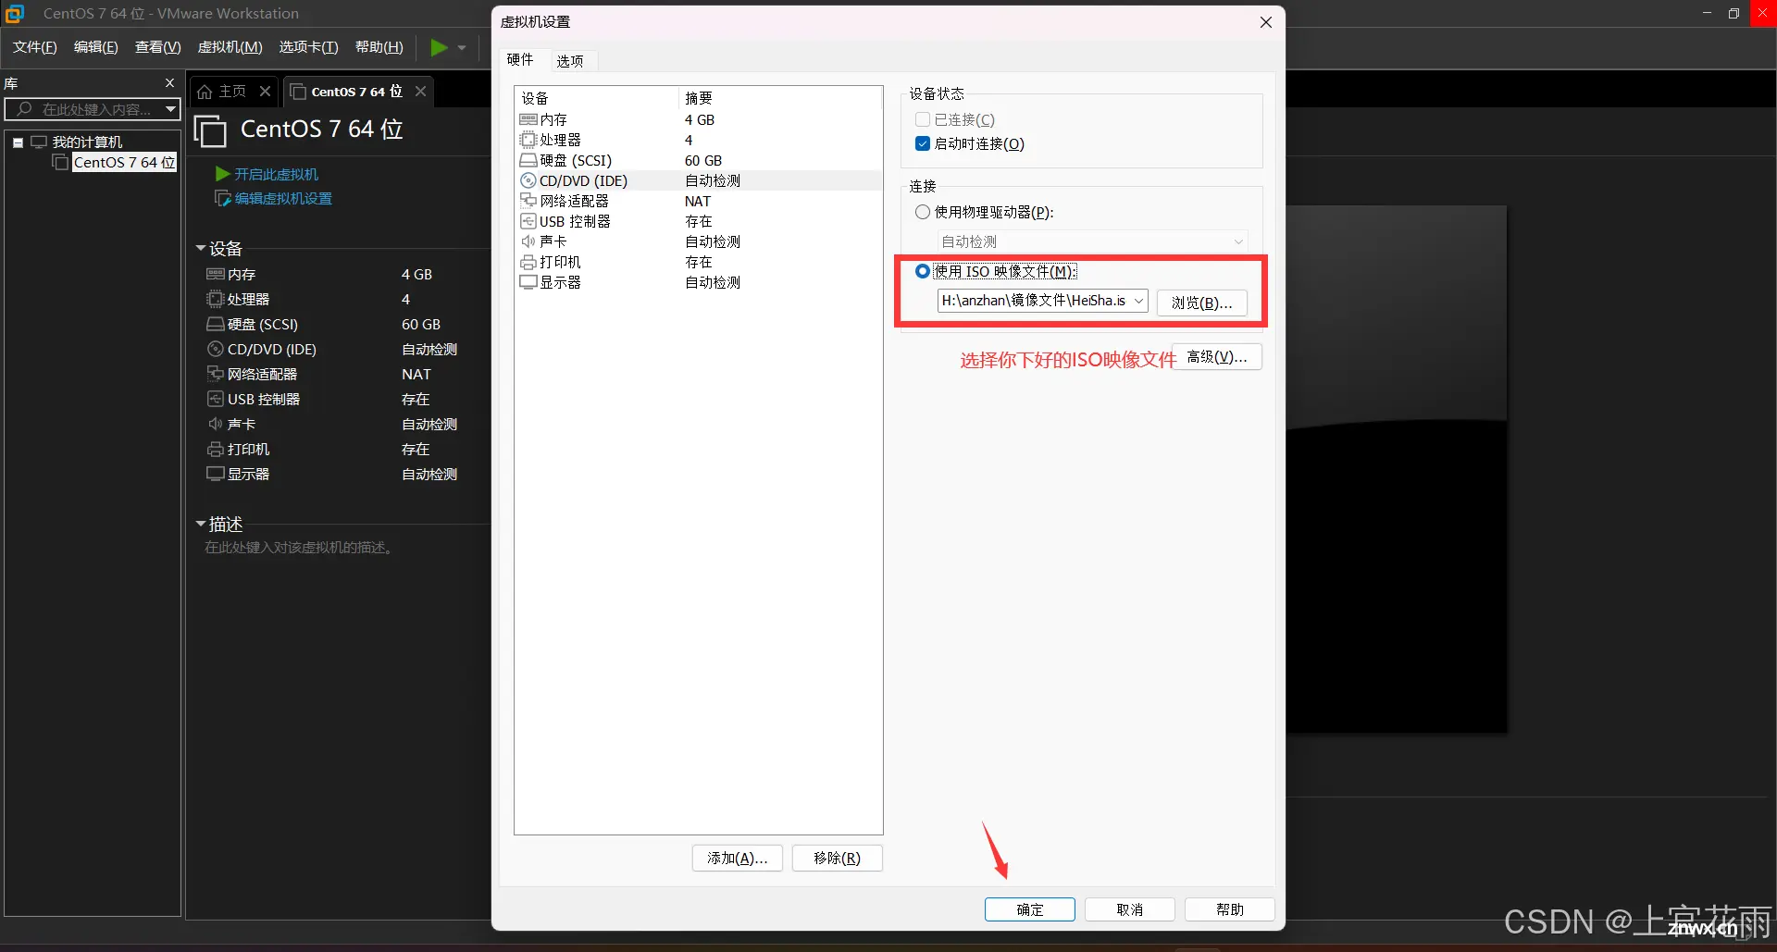1777x952 pixels.
Task: Click the 开启此虚拟机 link
Action: click(276, 174)
